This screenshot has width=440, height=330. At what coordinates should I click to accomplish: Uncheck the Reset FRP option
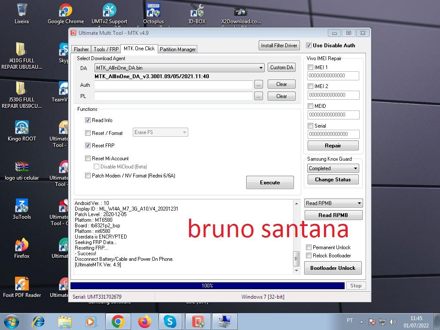[x=88, y=145]
